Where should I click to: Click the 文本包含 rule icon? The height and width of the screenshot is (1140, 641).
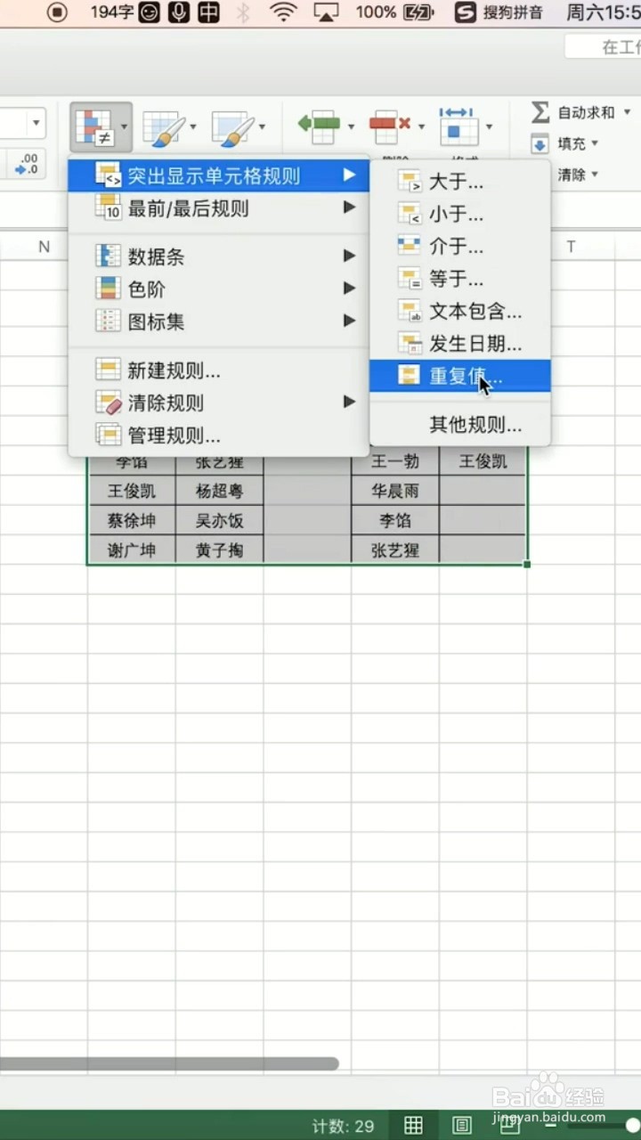410,311
